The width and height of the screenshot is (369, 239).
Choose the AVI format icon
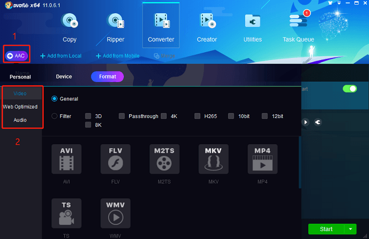click(66, 159)
